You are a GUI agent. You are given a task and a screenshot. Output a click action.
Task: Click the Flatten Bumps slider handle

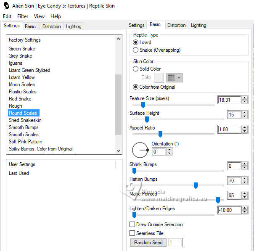click(x=196, y=185)
